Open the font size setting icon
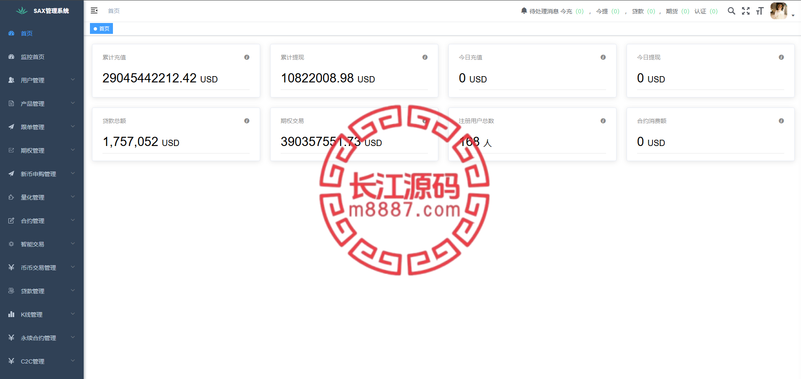 (x=760, y=11)
